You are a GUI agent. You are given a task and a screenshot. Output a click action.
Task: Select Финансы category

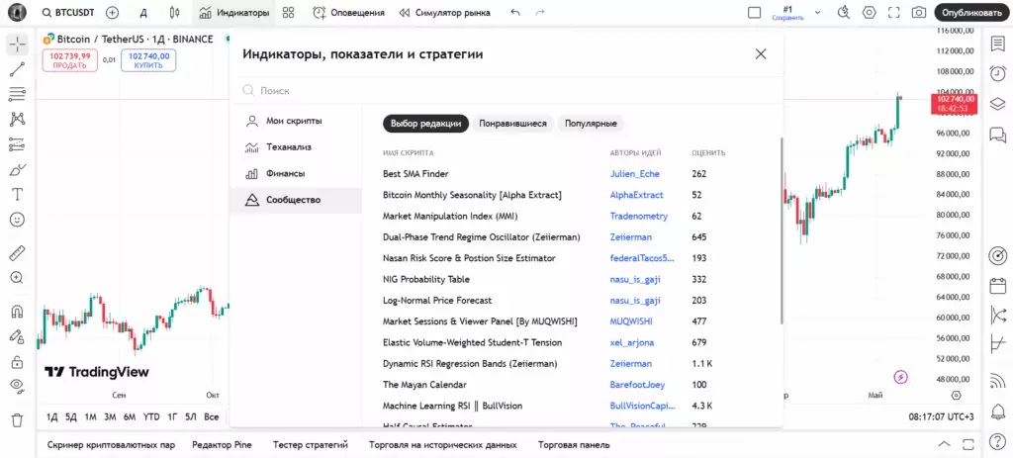click(x=296, y=174)
